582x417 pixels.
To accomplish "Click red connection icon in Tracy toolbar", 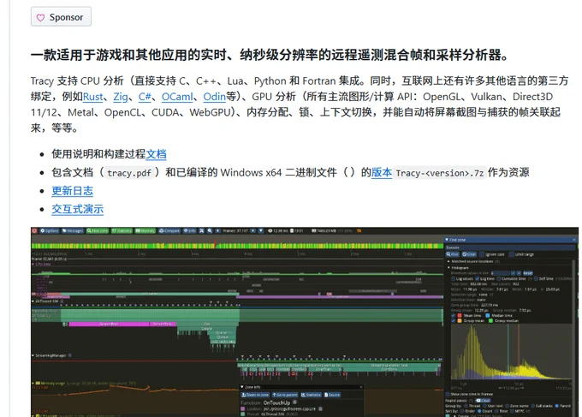I will (34, 230).
